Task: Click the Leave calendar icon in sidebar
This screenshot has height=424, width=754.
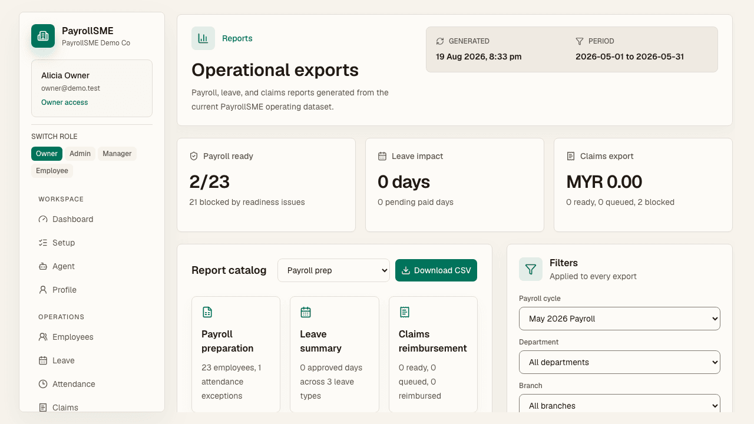Action: [x=43, y=360]
